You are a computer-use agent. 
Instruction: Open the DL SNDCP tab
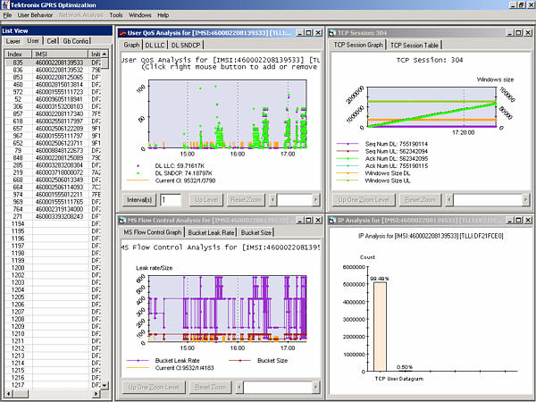point(185,46)
